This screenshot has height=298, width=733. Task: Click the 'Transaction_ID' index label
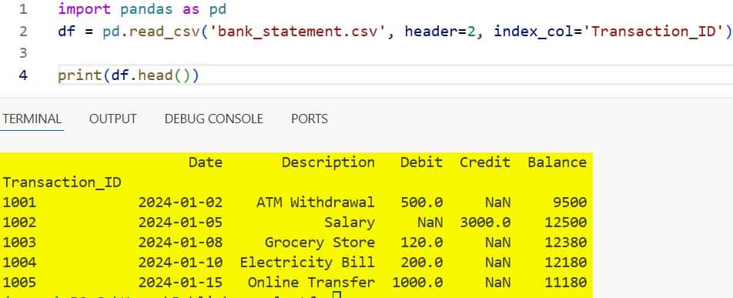point(62,182)
